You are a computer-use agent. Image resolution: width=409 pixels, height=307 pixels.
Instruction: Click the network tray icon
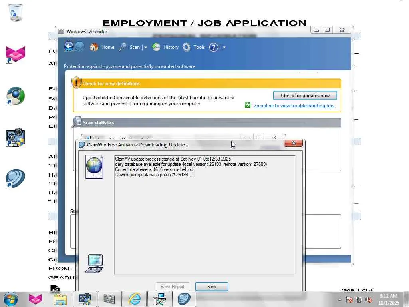coord(359,300)
